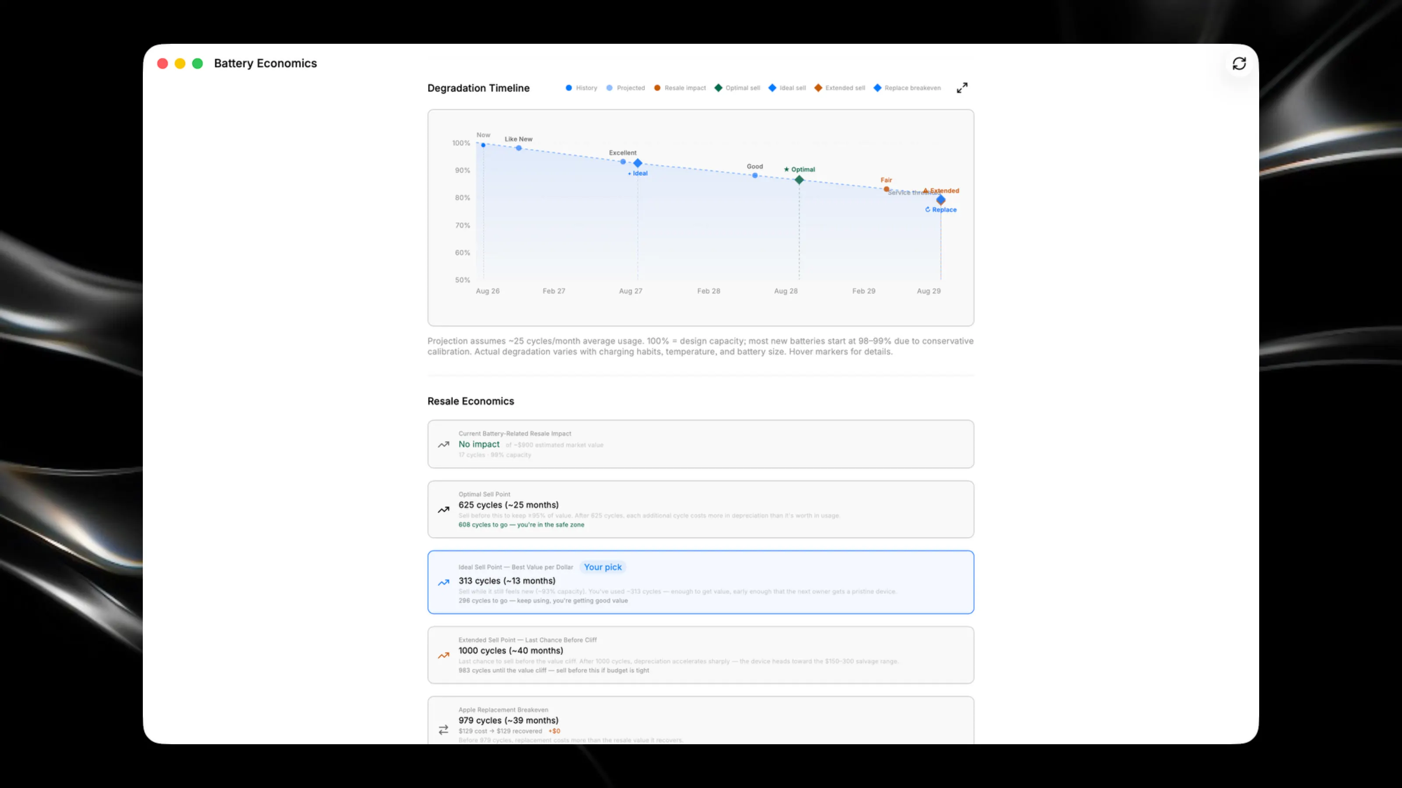This screenshot has width=1402, height=788.
Task: Click the Projected legend entry
Action: tap(625, 88)
